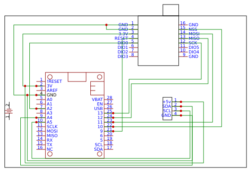Click the GND label at radio pin 16
The image size is (251, 172).
[193, 25]
